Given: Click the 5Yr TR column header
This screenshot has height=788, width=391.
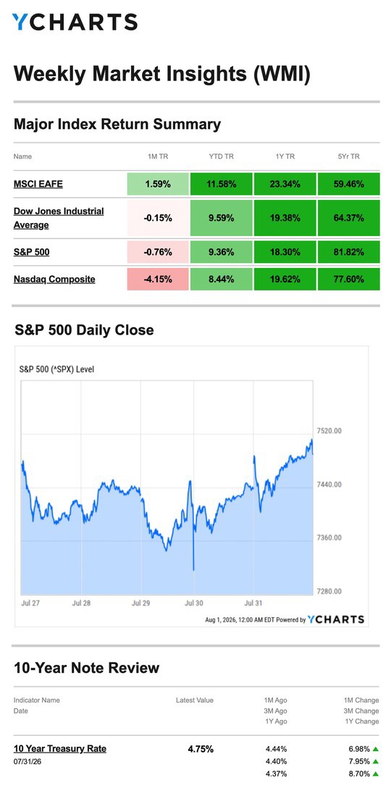Looking at the screenshot, I should (x=349, y=156).
